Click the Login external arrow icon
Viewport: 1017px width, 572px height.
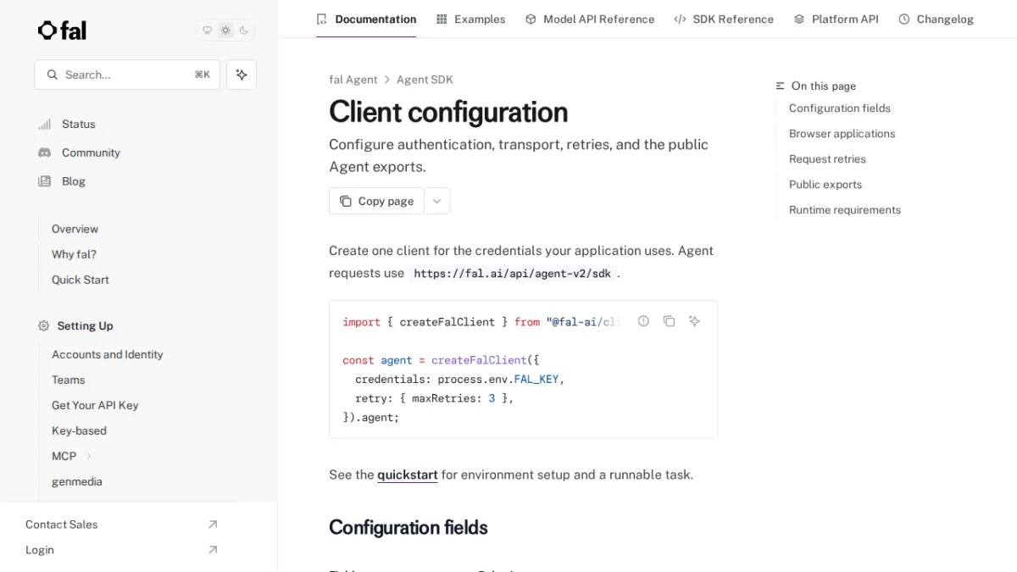pos(213,550)
